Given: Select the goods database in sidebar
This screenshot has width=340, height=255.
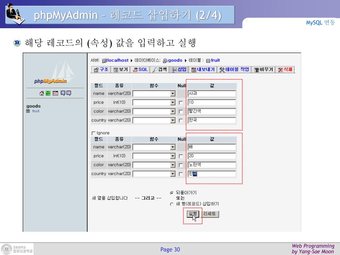Looking at the screenshot, I should click(x=34, y=106).
